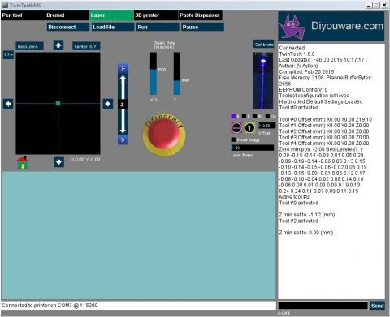
Task: Switch to the 3D printer tab
Action: click(x=156, y=15)
